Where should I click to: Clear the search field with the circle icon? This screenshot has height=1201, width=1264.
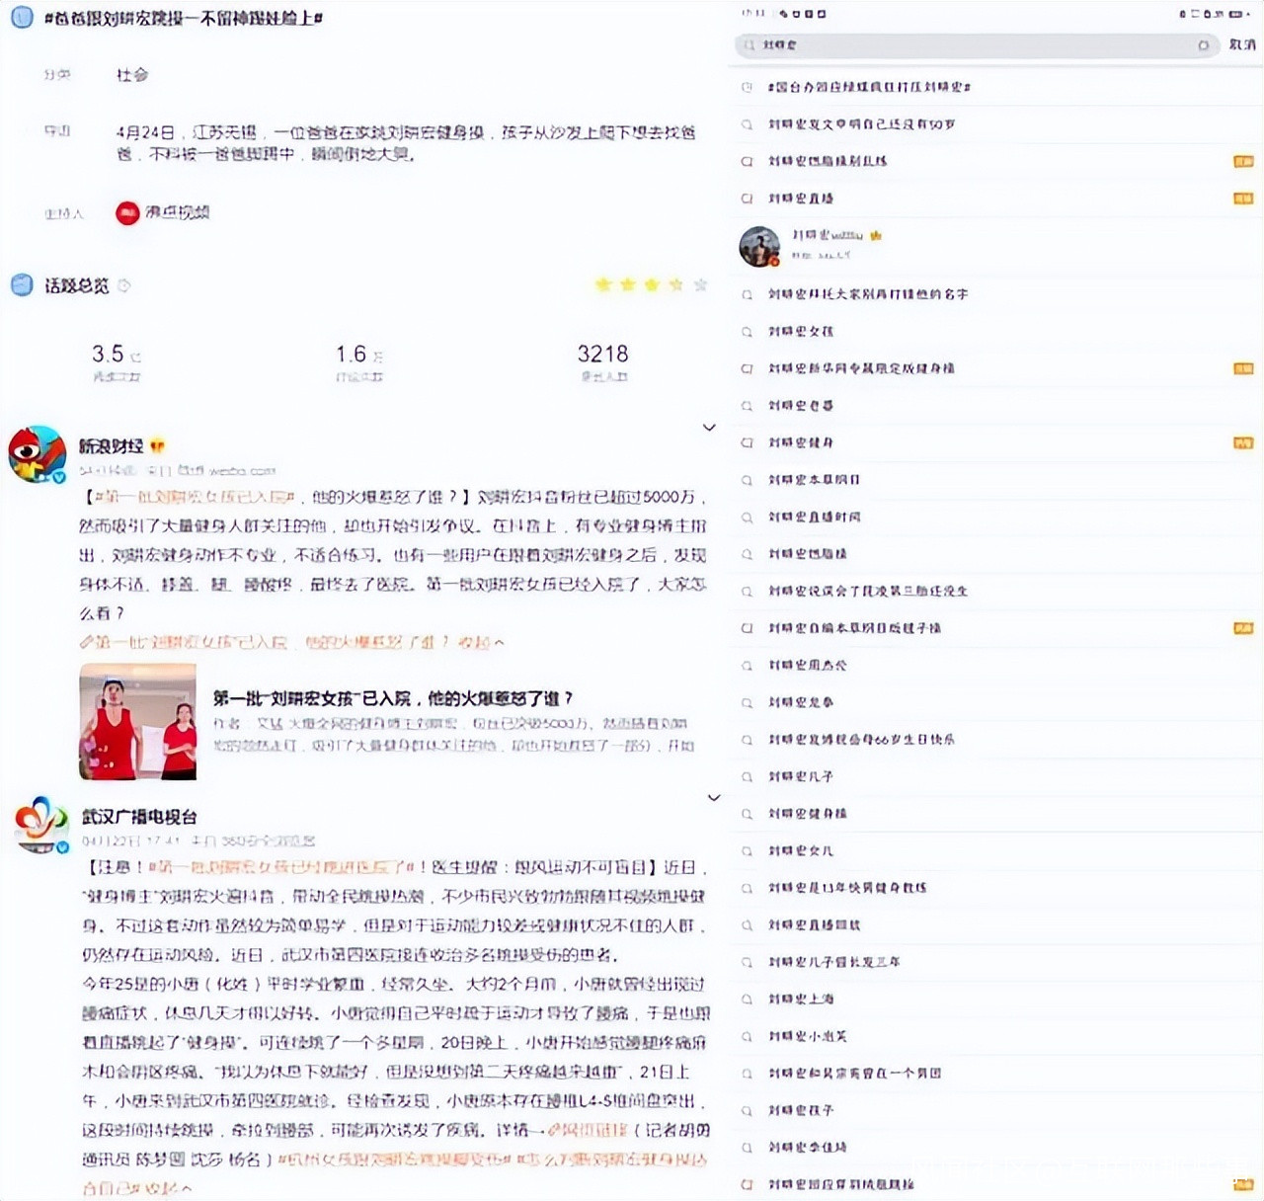click(1203, 45)
